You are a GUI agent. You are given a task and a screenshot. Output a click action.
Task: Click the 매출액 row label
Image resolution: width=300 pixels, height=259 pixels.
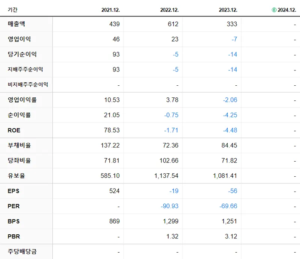coord(16,24)
